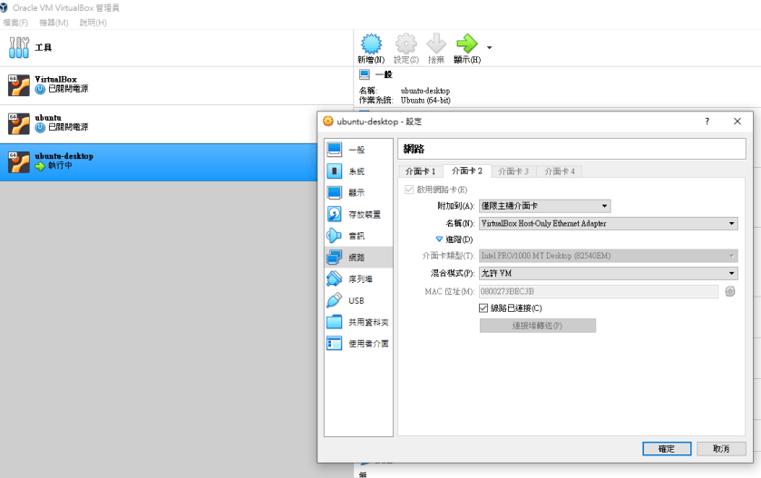Open the 檔案 (File) menu
This screenshot has height=478, width=761.
pyautogui.click(x=15, y=22)
